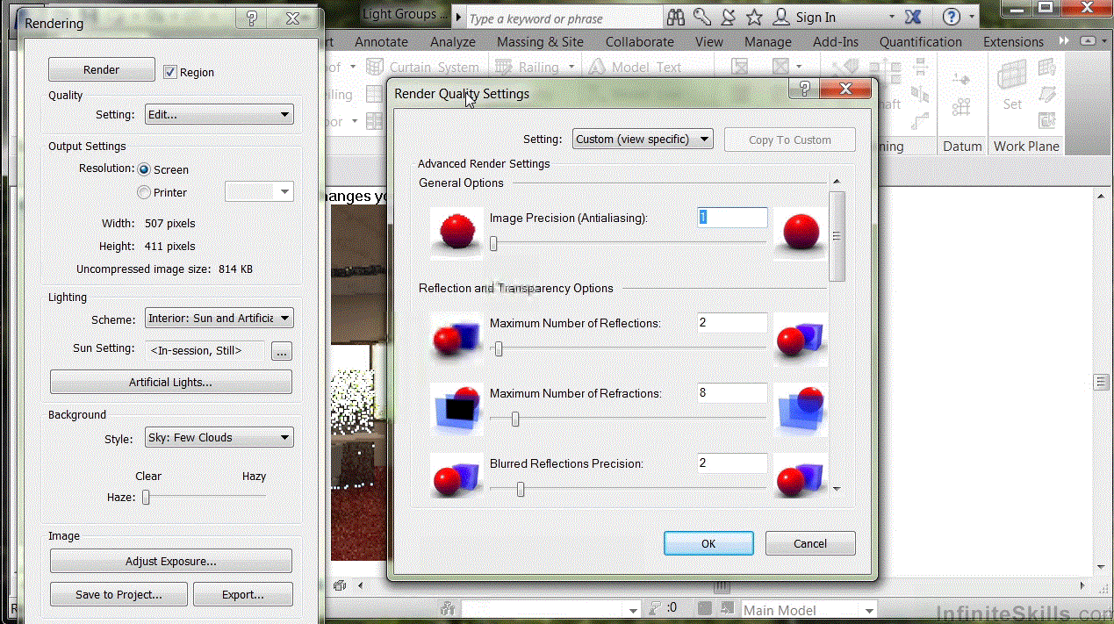Open the Quality Setting dropdown
Screen dimensions: 1114x624
(219, 114)
